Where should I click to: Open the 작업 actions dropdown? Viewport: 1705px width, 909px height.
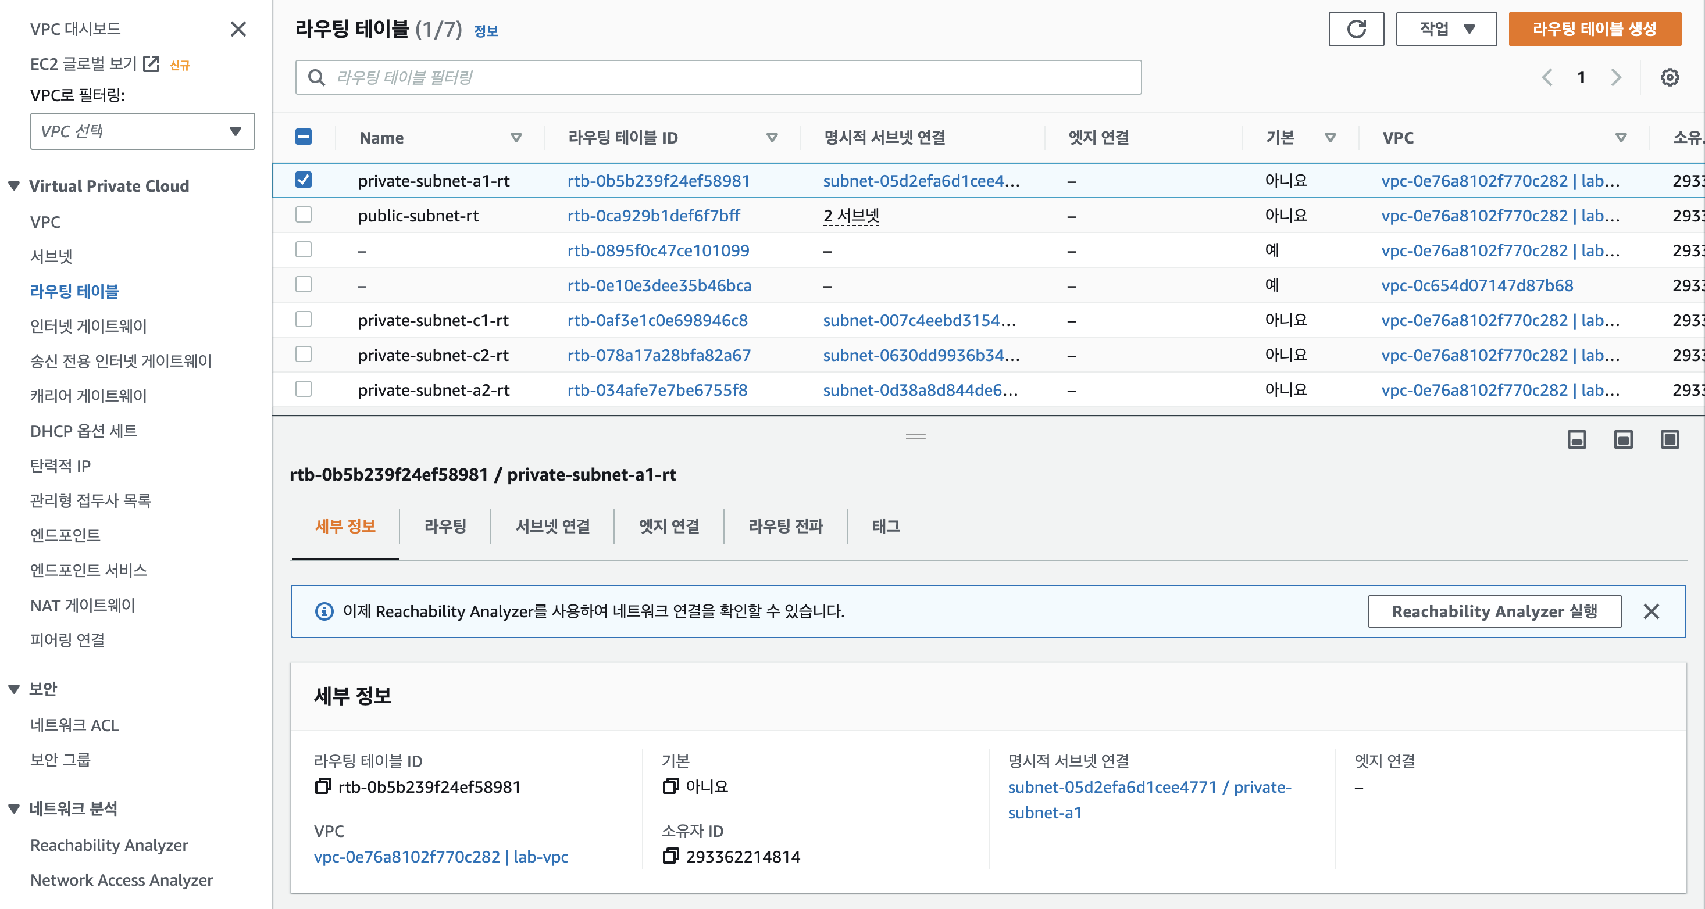(1446, 28)
